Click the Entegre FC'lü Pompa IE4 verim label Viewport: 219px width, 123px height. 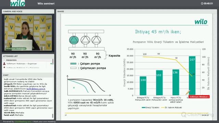coord(143,99)
